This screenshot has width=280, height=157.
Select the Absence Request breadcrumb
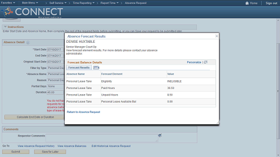(x=136, y=3)
